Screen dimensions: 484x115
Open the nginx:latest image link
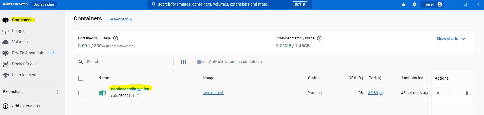coord(213,93)
